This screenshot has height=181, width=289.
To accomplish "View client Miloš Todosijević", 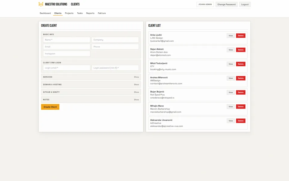I will click(x=231, y=64).
